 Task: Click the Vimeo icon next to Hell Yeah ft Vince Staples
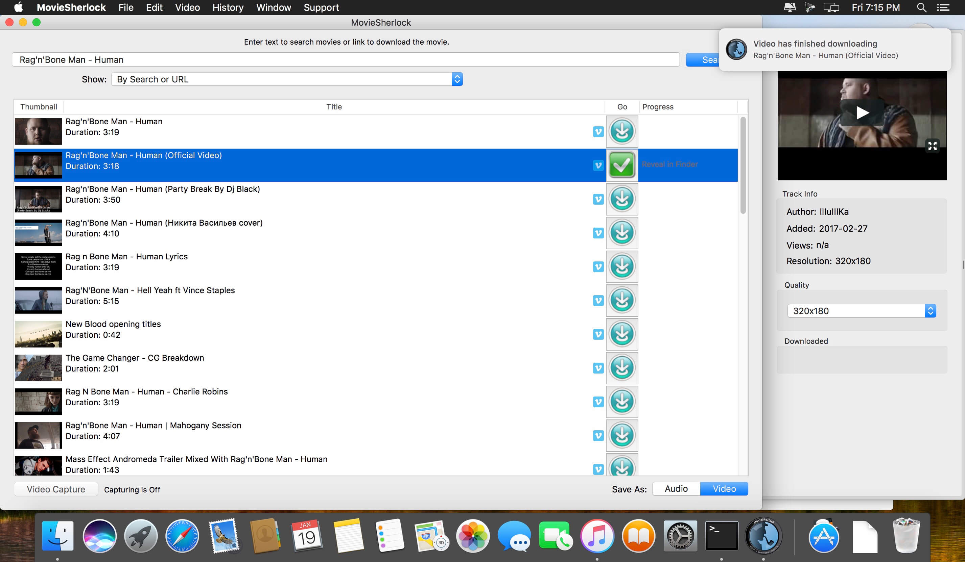coord(598,300)
